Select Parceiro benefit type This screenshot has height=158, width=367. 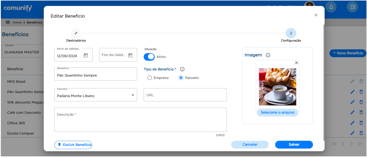[x=181, y=78]
